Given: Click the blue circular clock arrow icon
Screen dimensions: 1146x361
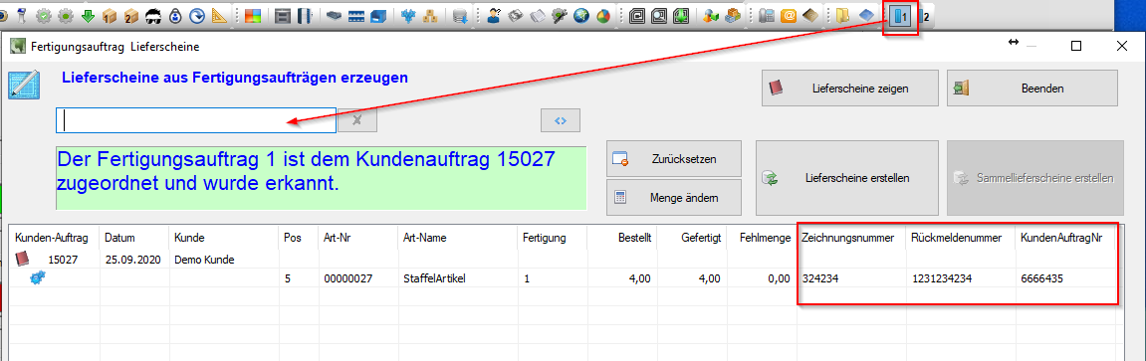Looking at the screenshot, I should click(x=196, y=15).
